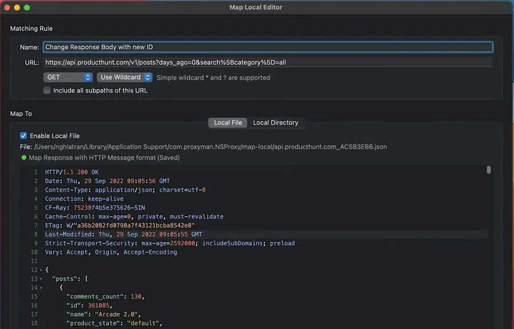Click the yellow minimize window button
Image resolution: width=514 pixels, height=329 pixels.
[x=17, y=7]
